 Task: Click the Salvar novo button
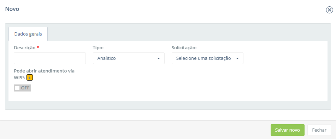click(287, 130)
